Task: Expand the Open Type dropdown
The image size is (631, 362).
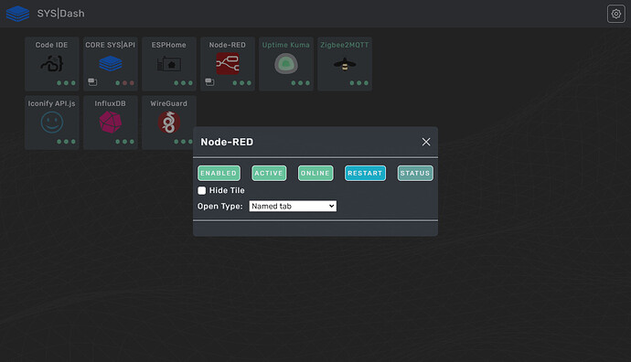Action: 293,207
